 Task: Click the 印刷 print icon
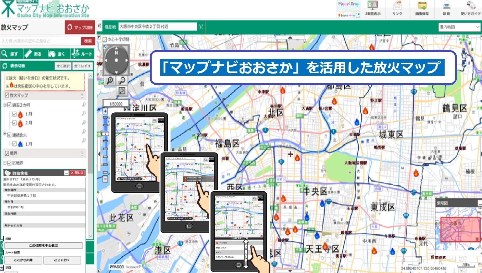[x=446, y=9]
